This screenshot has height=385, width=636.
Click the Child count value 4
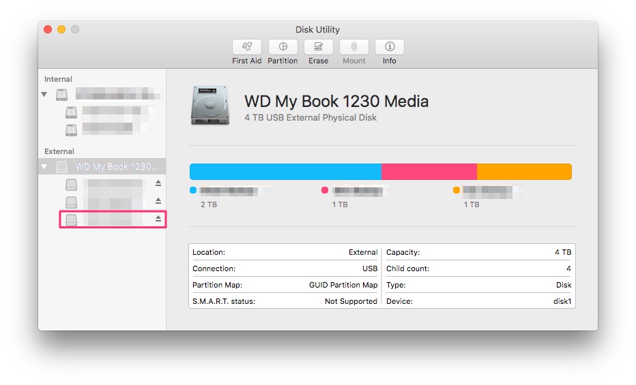pos(568,268)
